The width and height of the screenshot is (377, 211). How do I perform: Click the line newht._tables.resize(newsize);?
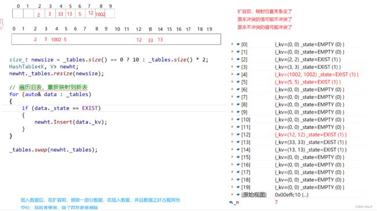(x=56, y=74)
